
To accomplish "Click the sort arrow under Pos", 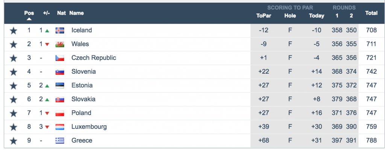I will [x=29, y=19].
